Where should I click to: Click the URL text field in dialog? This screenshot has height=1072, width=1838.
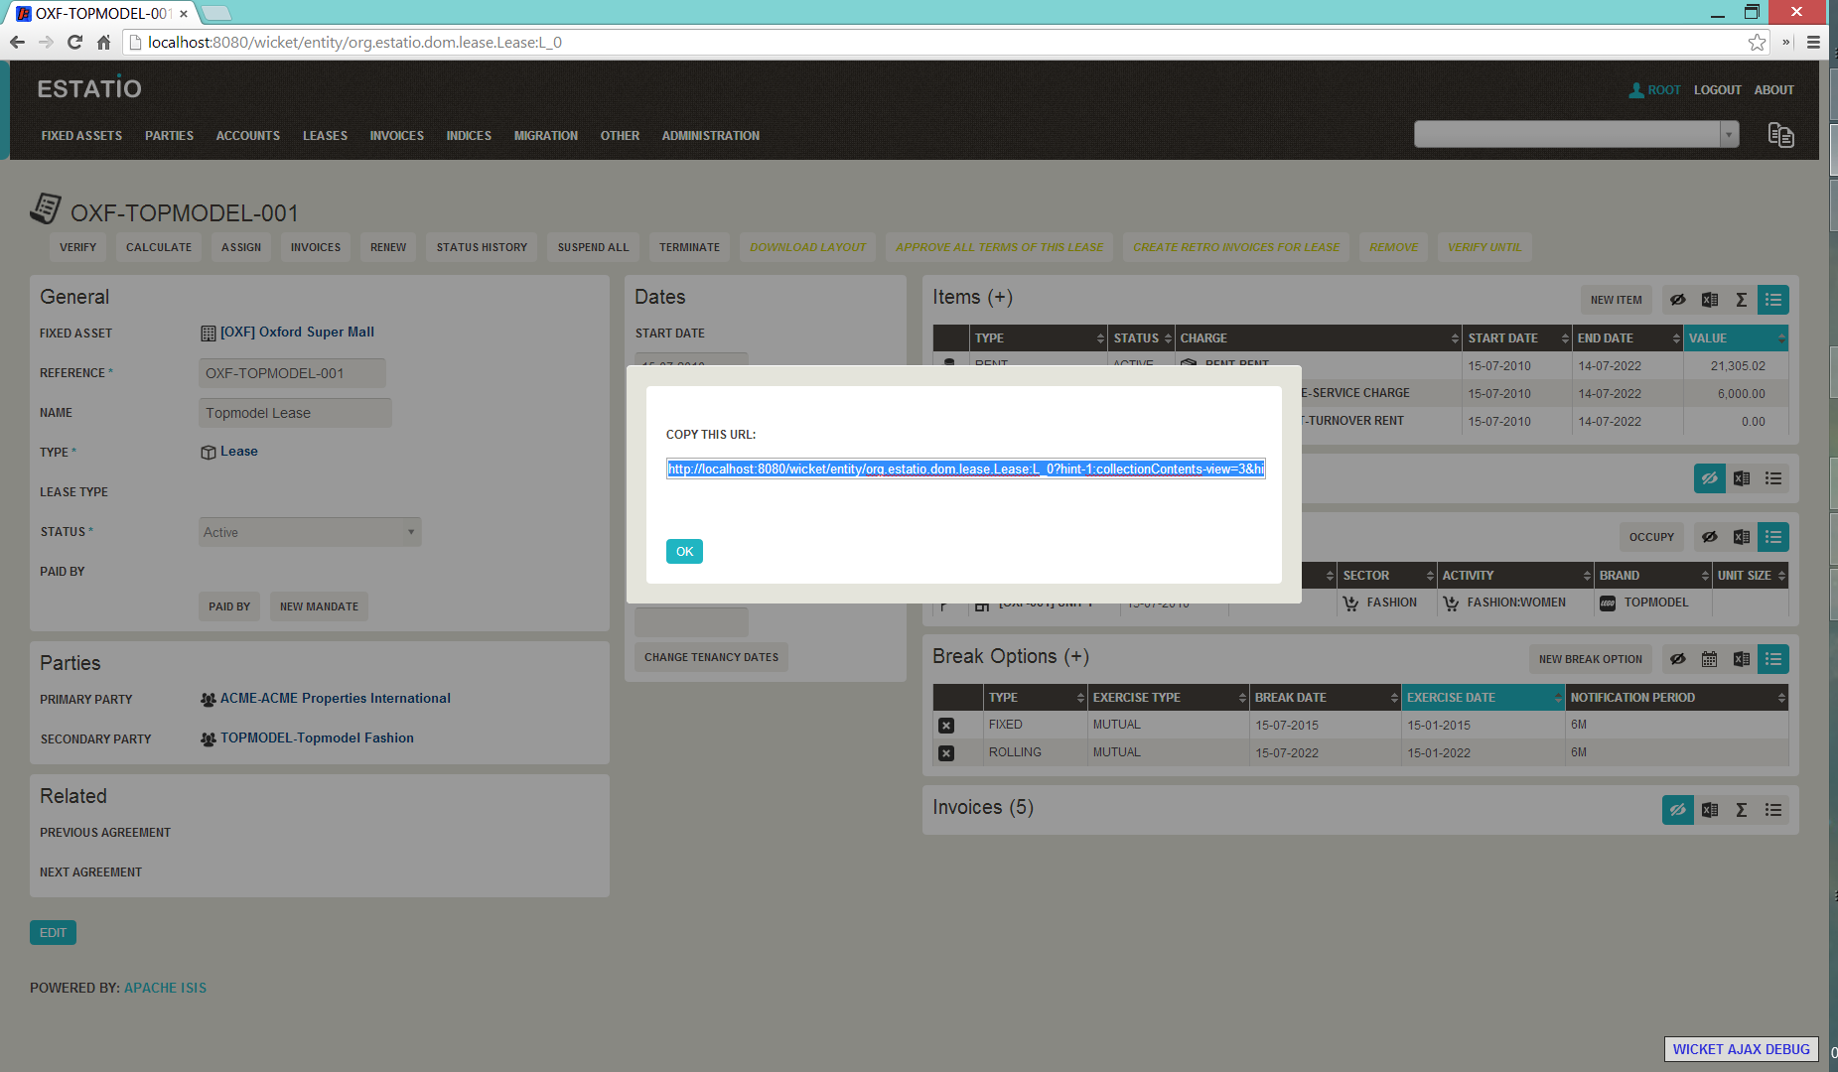click(965, 469)
